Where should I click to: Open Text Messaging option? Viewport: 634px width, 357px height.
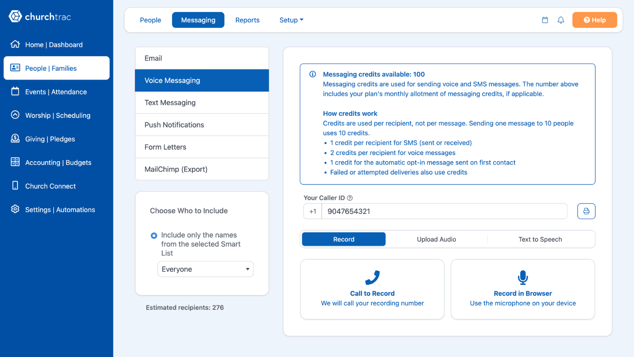(x=202, y=103)
